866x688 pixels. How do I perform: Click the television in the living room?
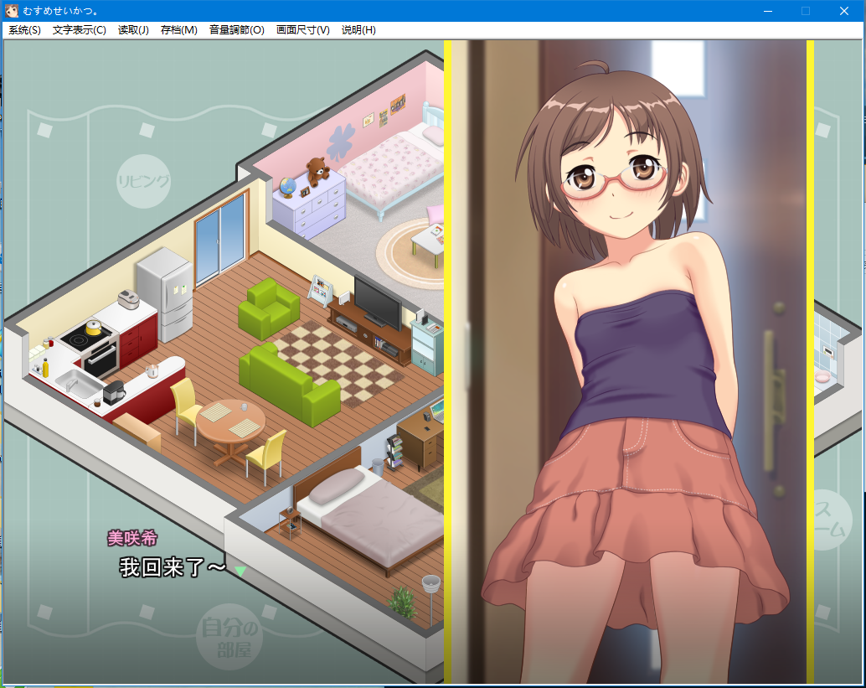378,303
